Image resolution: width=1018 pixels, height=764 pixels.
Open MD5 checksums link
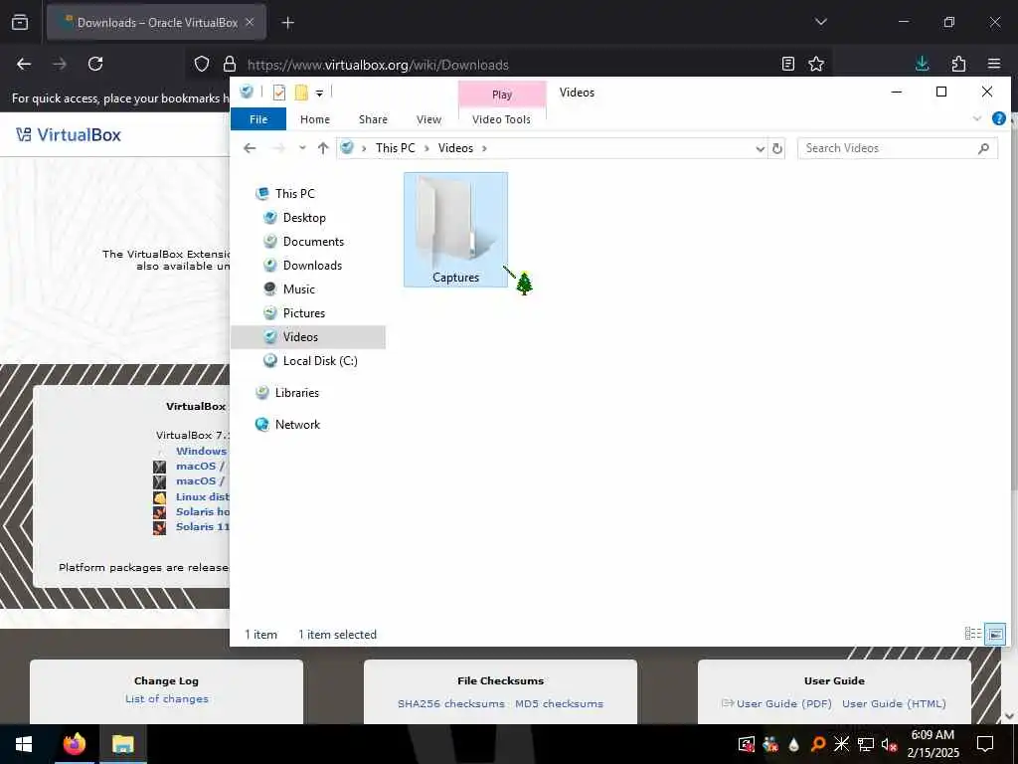click(x=559, y=703)
